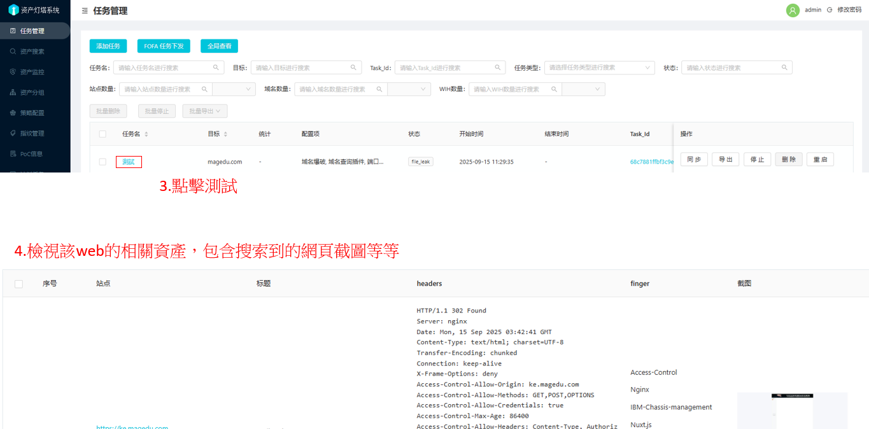This screenshot has width=869, height=429.
Task: Tick the checkbox for the 測試 task row
Action: tap(102, 162)
